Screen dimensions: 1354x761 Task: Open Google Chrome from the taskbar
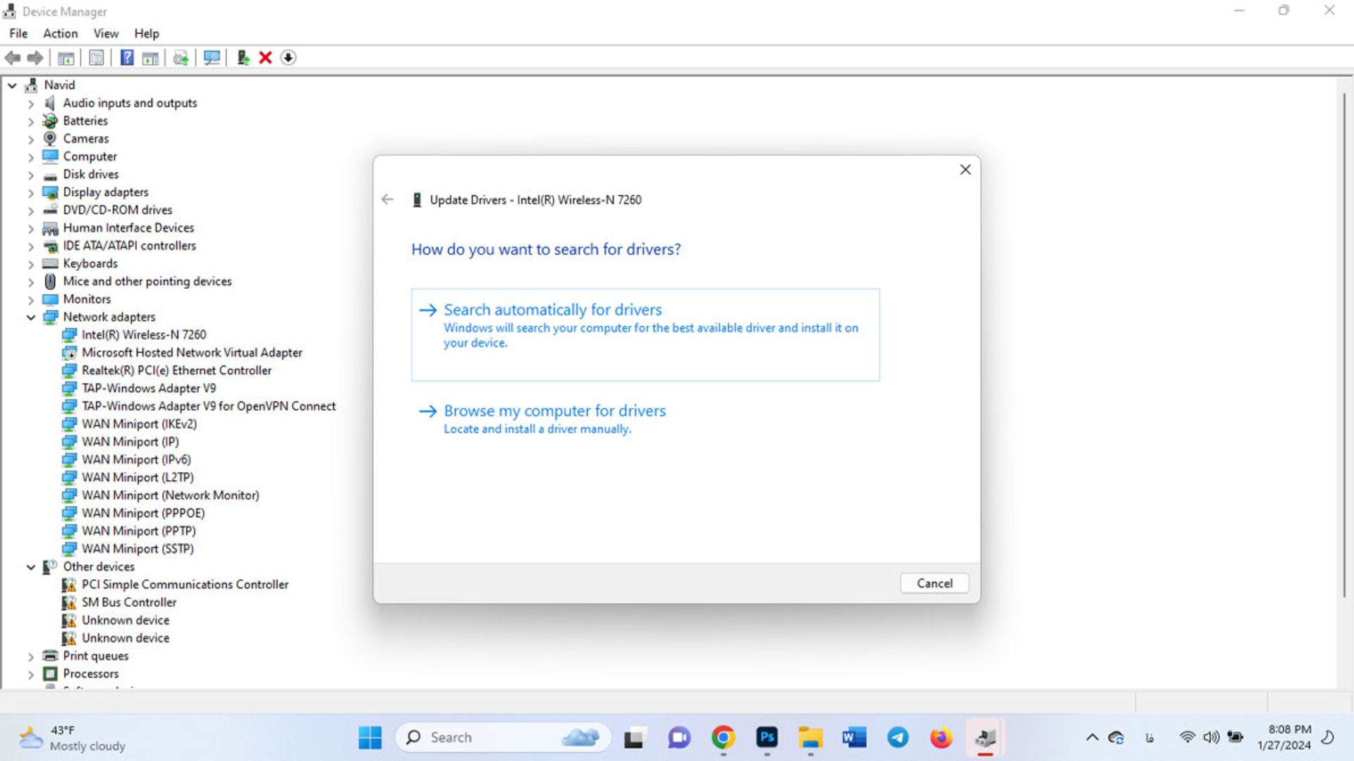click(723, 738)
